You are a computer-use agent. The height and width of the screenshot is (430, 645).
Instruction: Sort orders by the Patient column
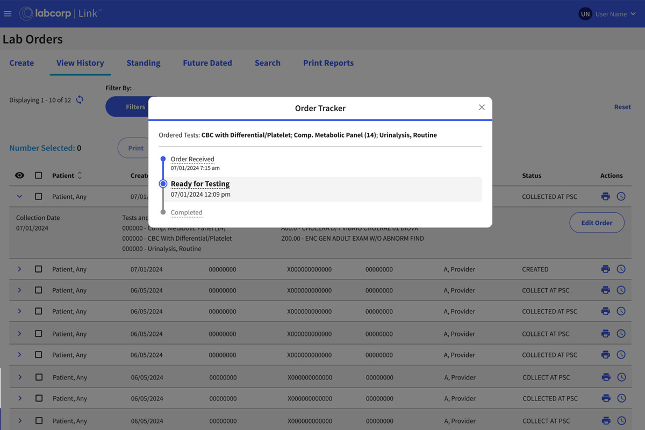[78, 175]
